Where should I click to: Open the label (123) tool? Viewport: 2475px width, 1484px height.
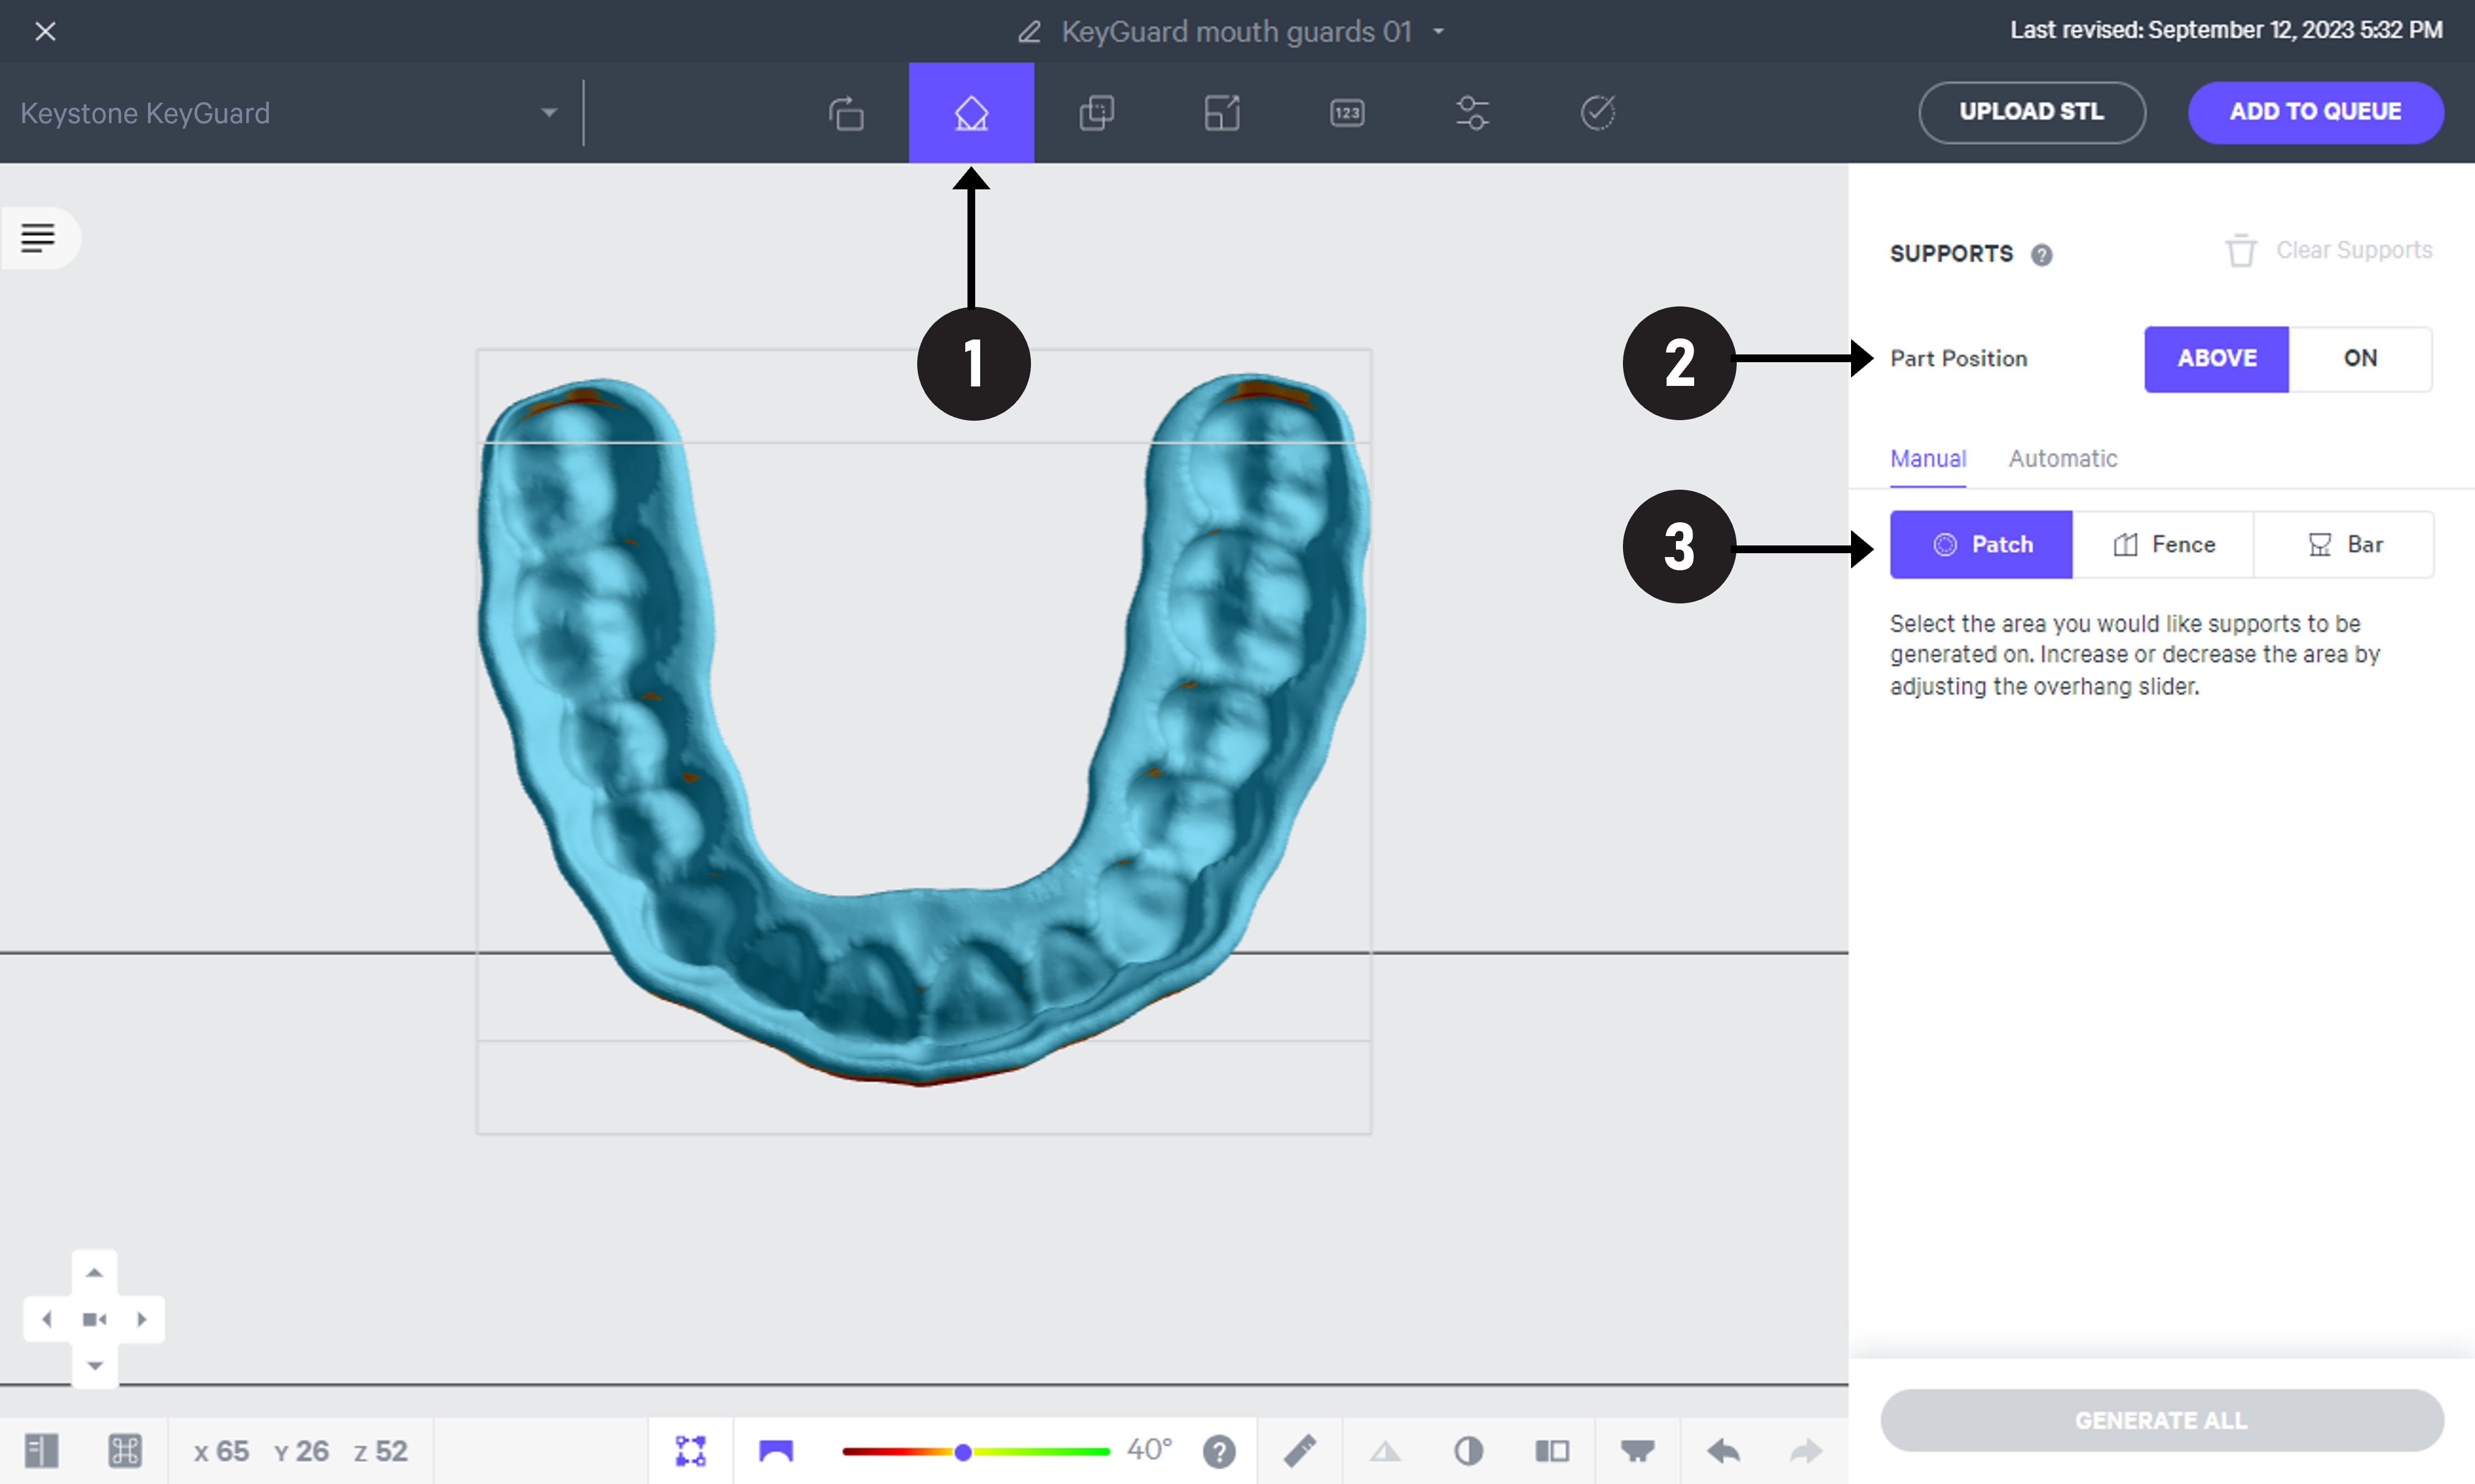(1347, 113)
